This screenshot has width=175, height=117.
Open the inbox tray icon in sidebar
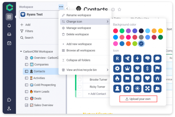tap(9, 34)
